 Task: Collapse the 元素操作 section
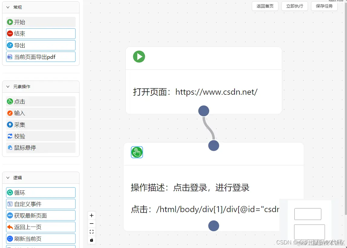point(8,87)
